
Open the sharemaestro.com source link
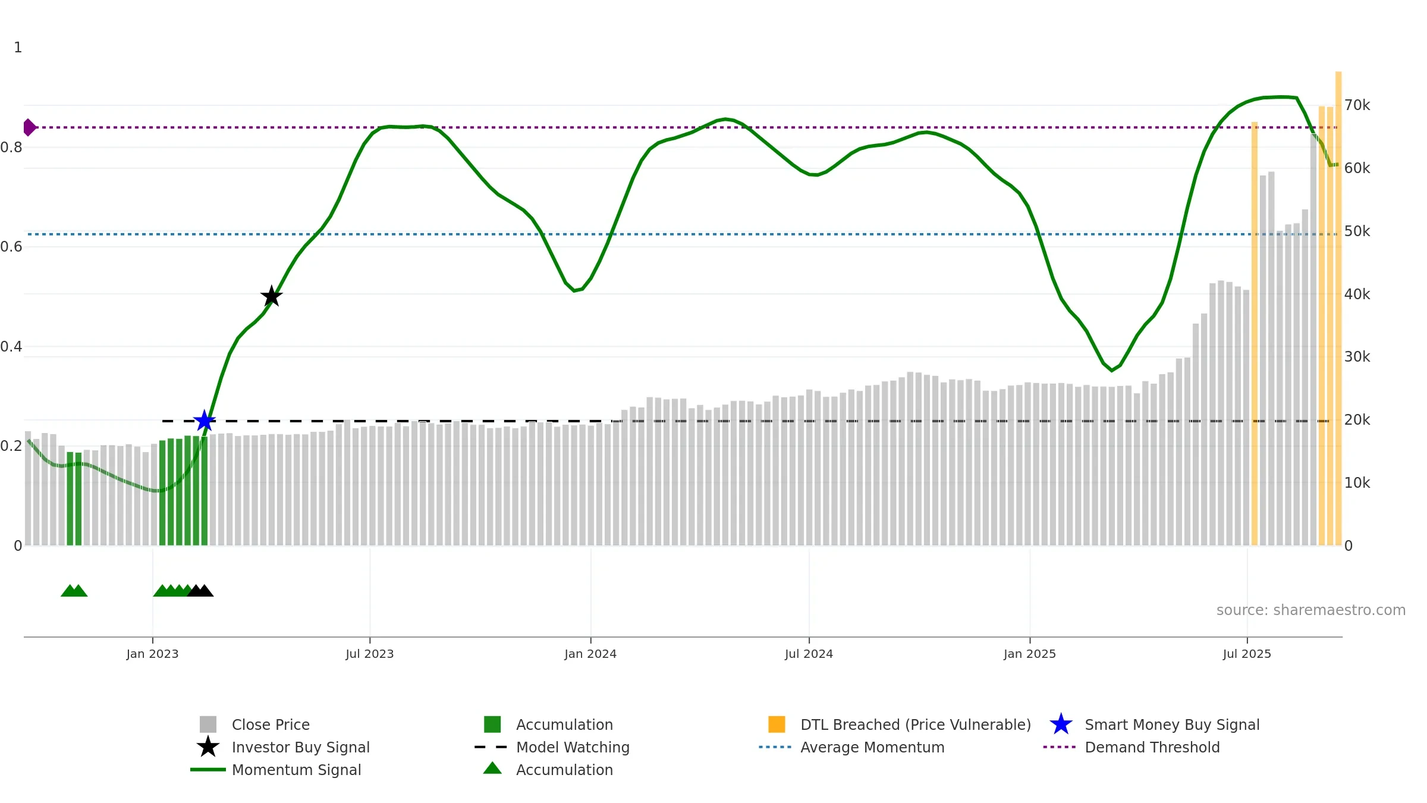[x=1310, y=610]
